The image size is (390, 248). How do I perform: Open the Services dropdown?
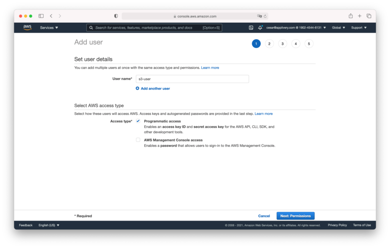(48, 27)
